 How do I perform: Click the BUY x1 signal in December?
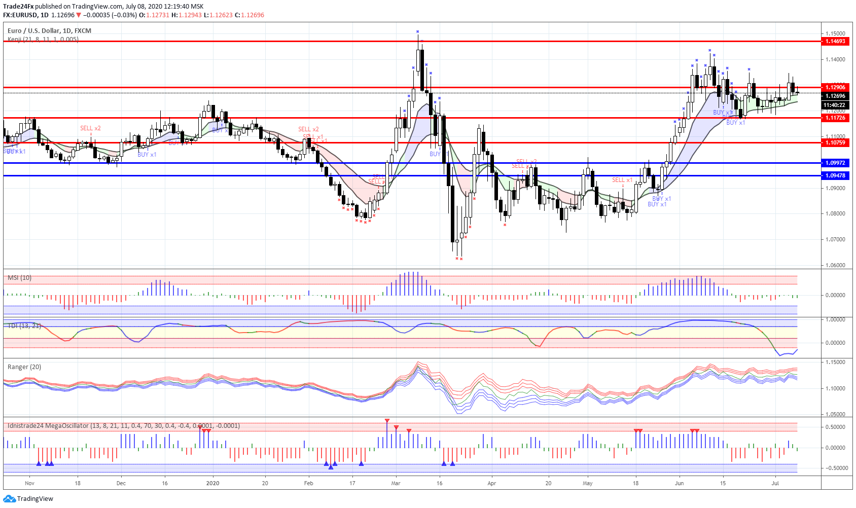[147, 155]
